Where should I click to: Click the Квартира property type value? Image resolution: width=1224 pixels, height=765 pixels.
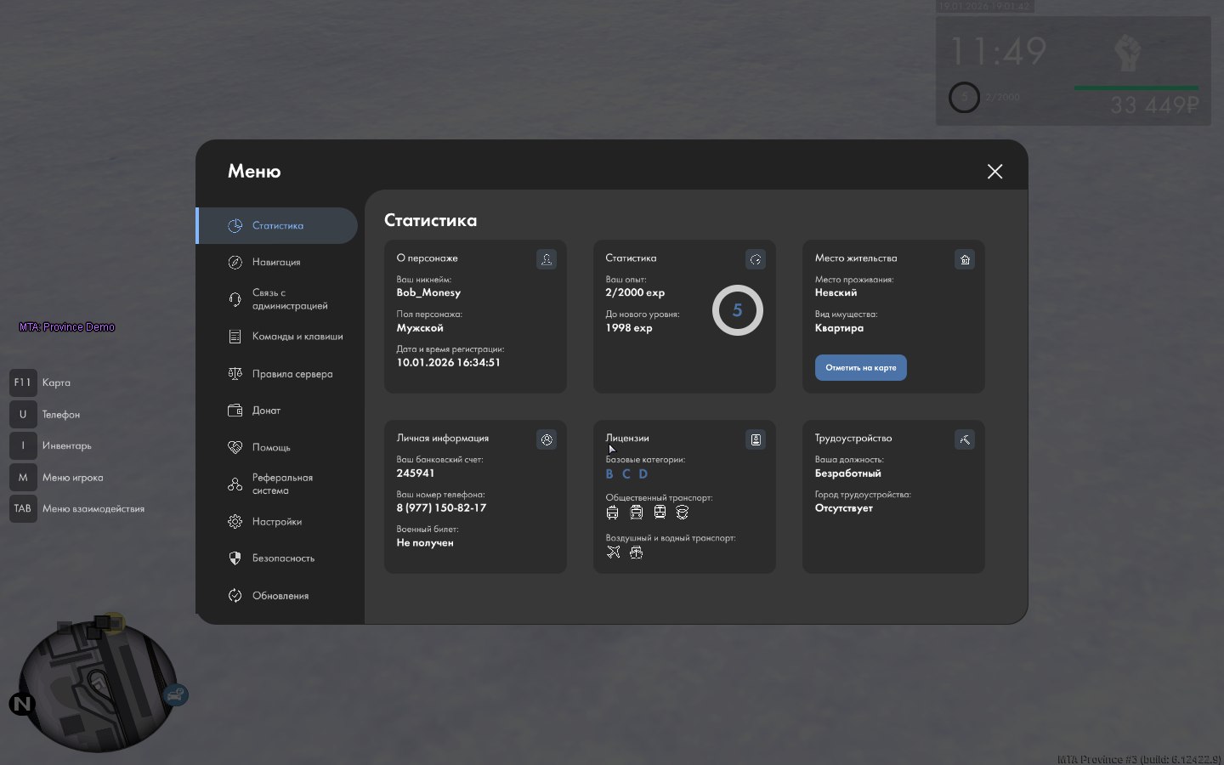(x=839, y=328)
